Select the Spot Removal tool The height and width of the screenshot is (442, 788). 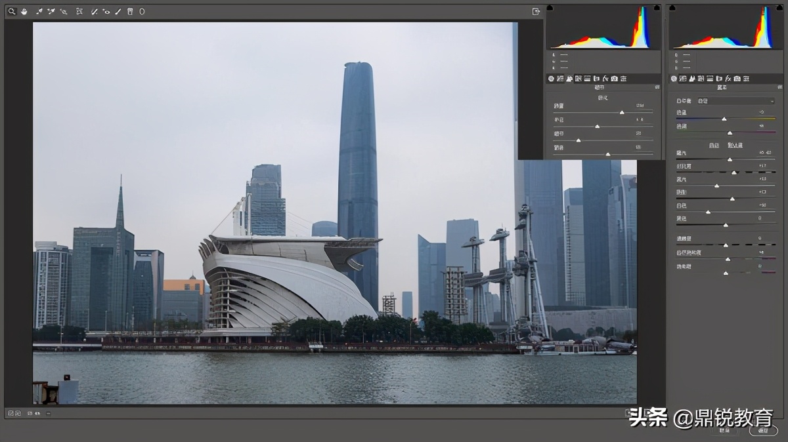95,11
